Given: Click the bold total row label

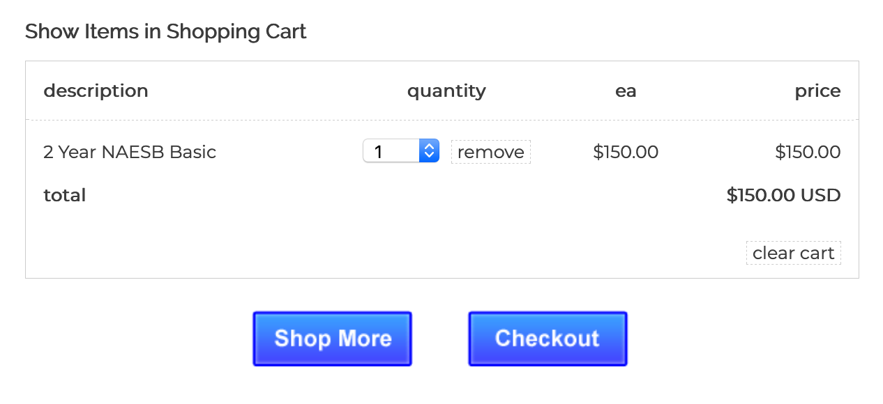Looking at the screenshot, I should [x=64, y=195].
